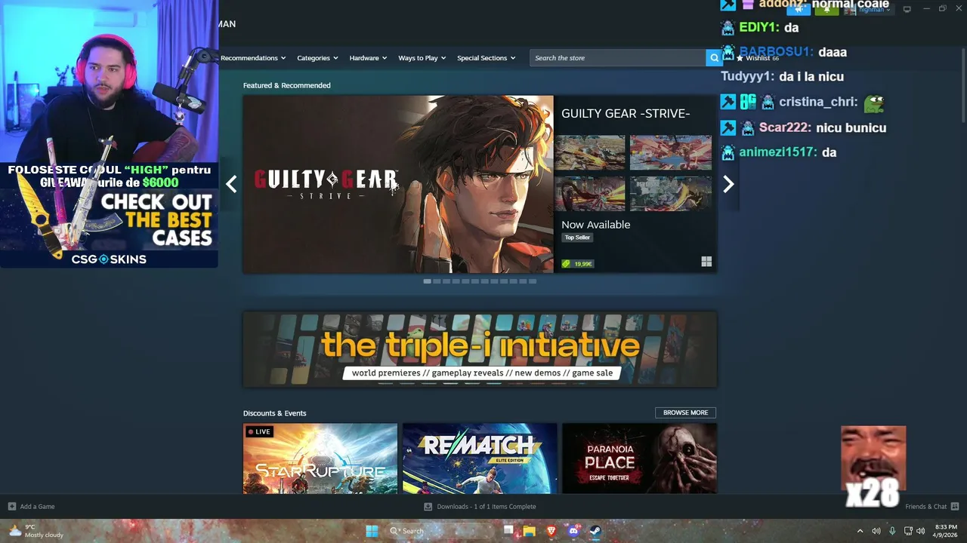The image size is (967, 543).
Task: Launch File Explorer from the taskbar
Action: click(x=530, y=531)
